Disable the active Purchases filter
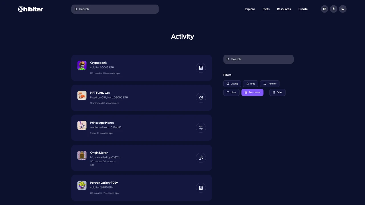This screenshot has width=365, height=205. point(252,92)
